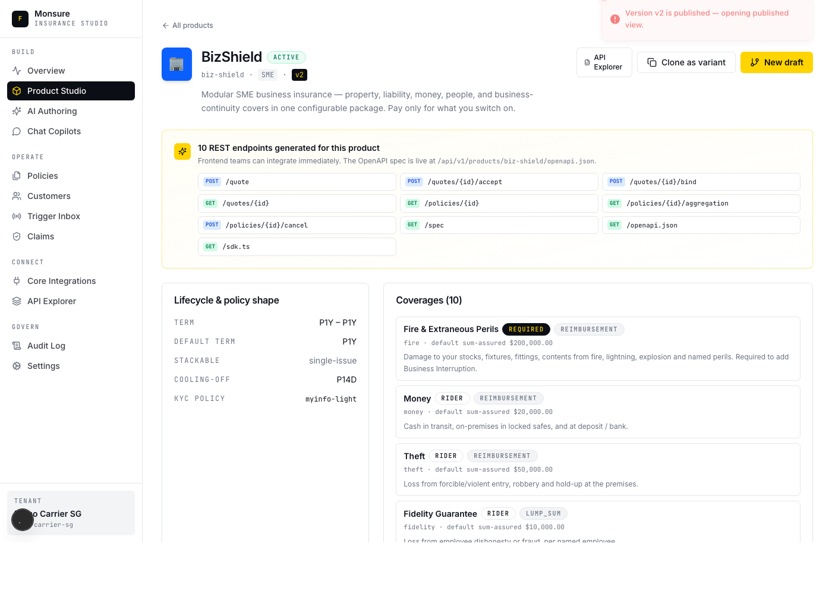Open Claims from sidebar
832x594 pixels.
(40, 236)
